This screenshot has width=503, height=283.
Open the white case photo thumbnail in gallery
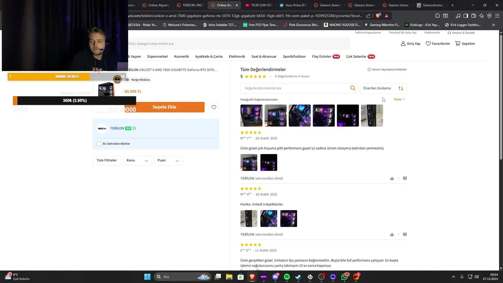pyautogui.click(x=372, y=116)
